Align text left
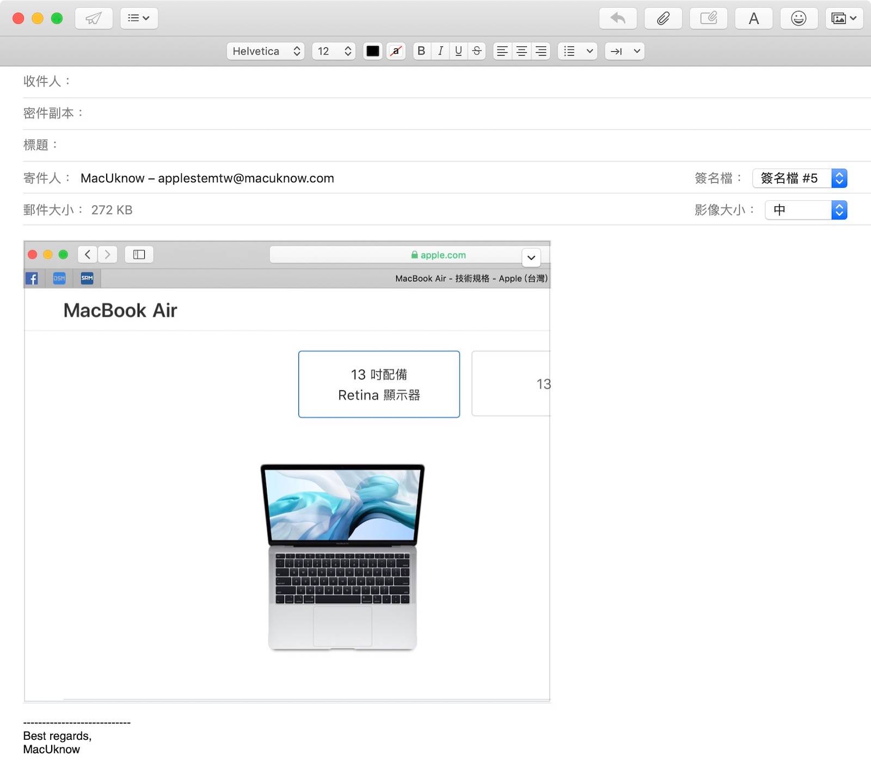Viewport: 871px width, 761px height. 502,51
